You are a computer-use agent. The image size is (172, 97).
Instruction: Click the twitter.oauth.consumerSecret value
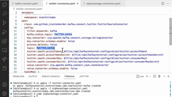point(113,62)
